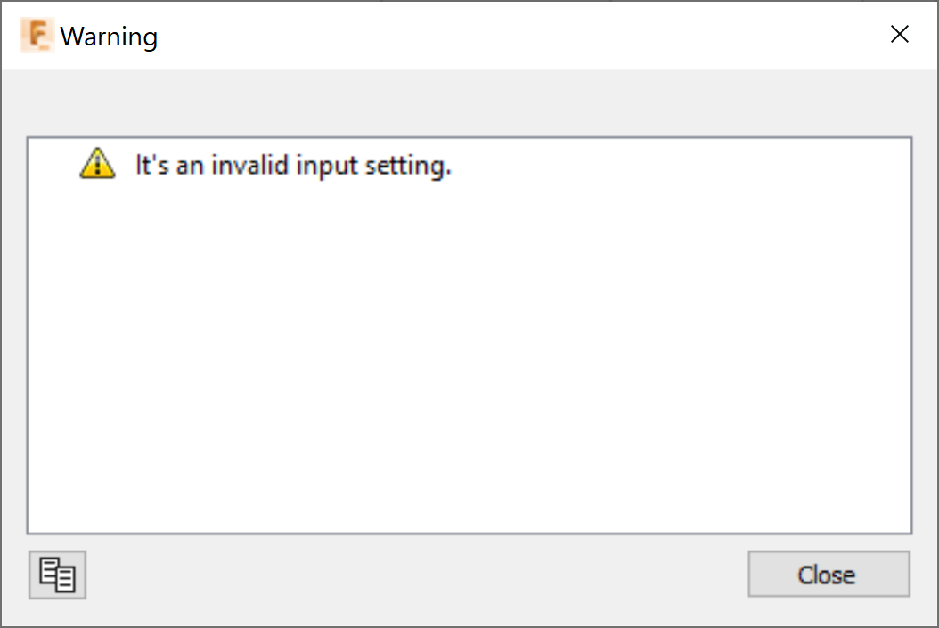Dismiss the dialog with the X icon
Screen dimensions: 939x628
click(x=900, y=36)
